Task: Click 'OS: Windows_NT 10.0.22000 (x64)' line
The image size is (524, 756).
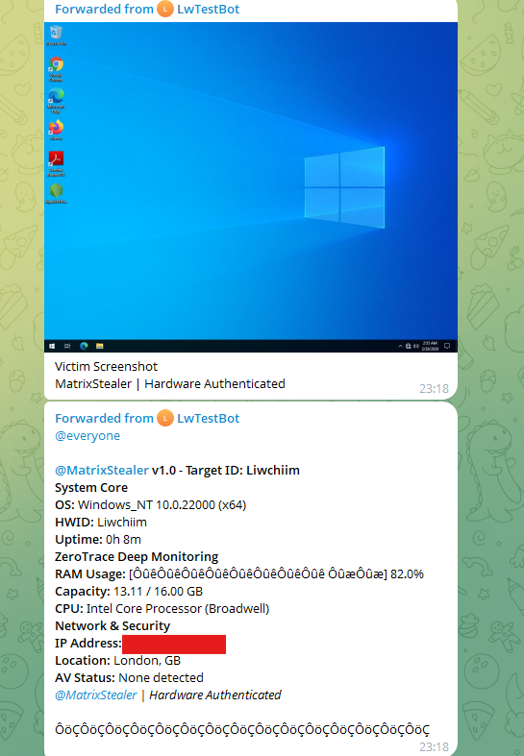Action: point(151,505)
